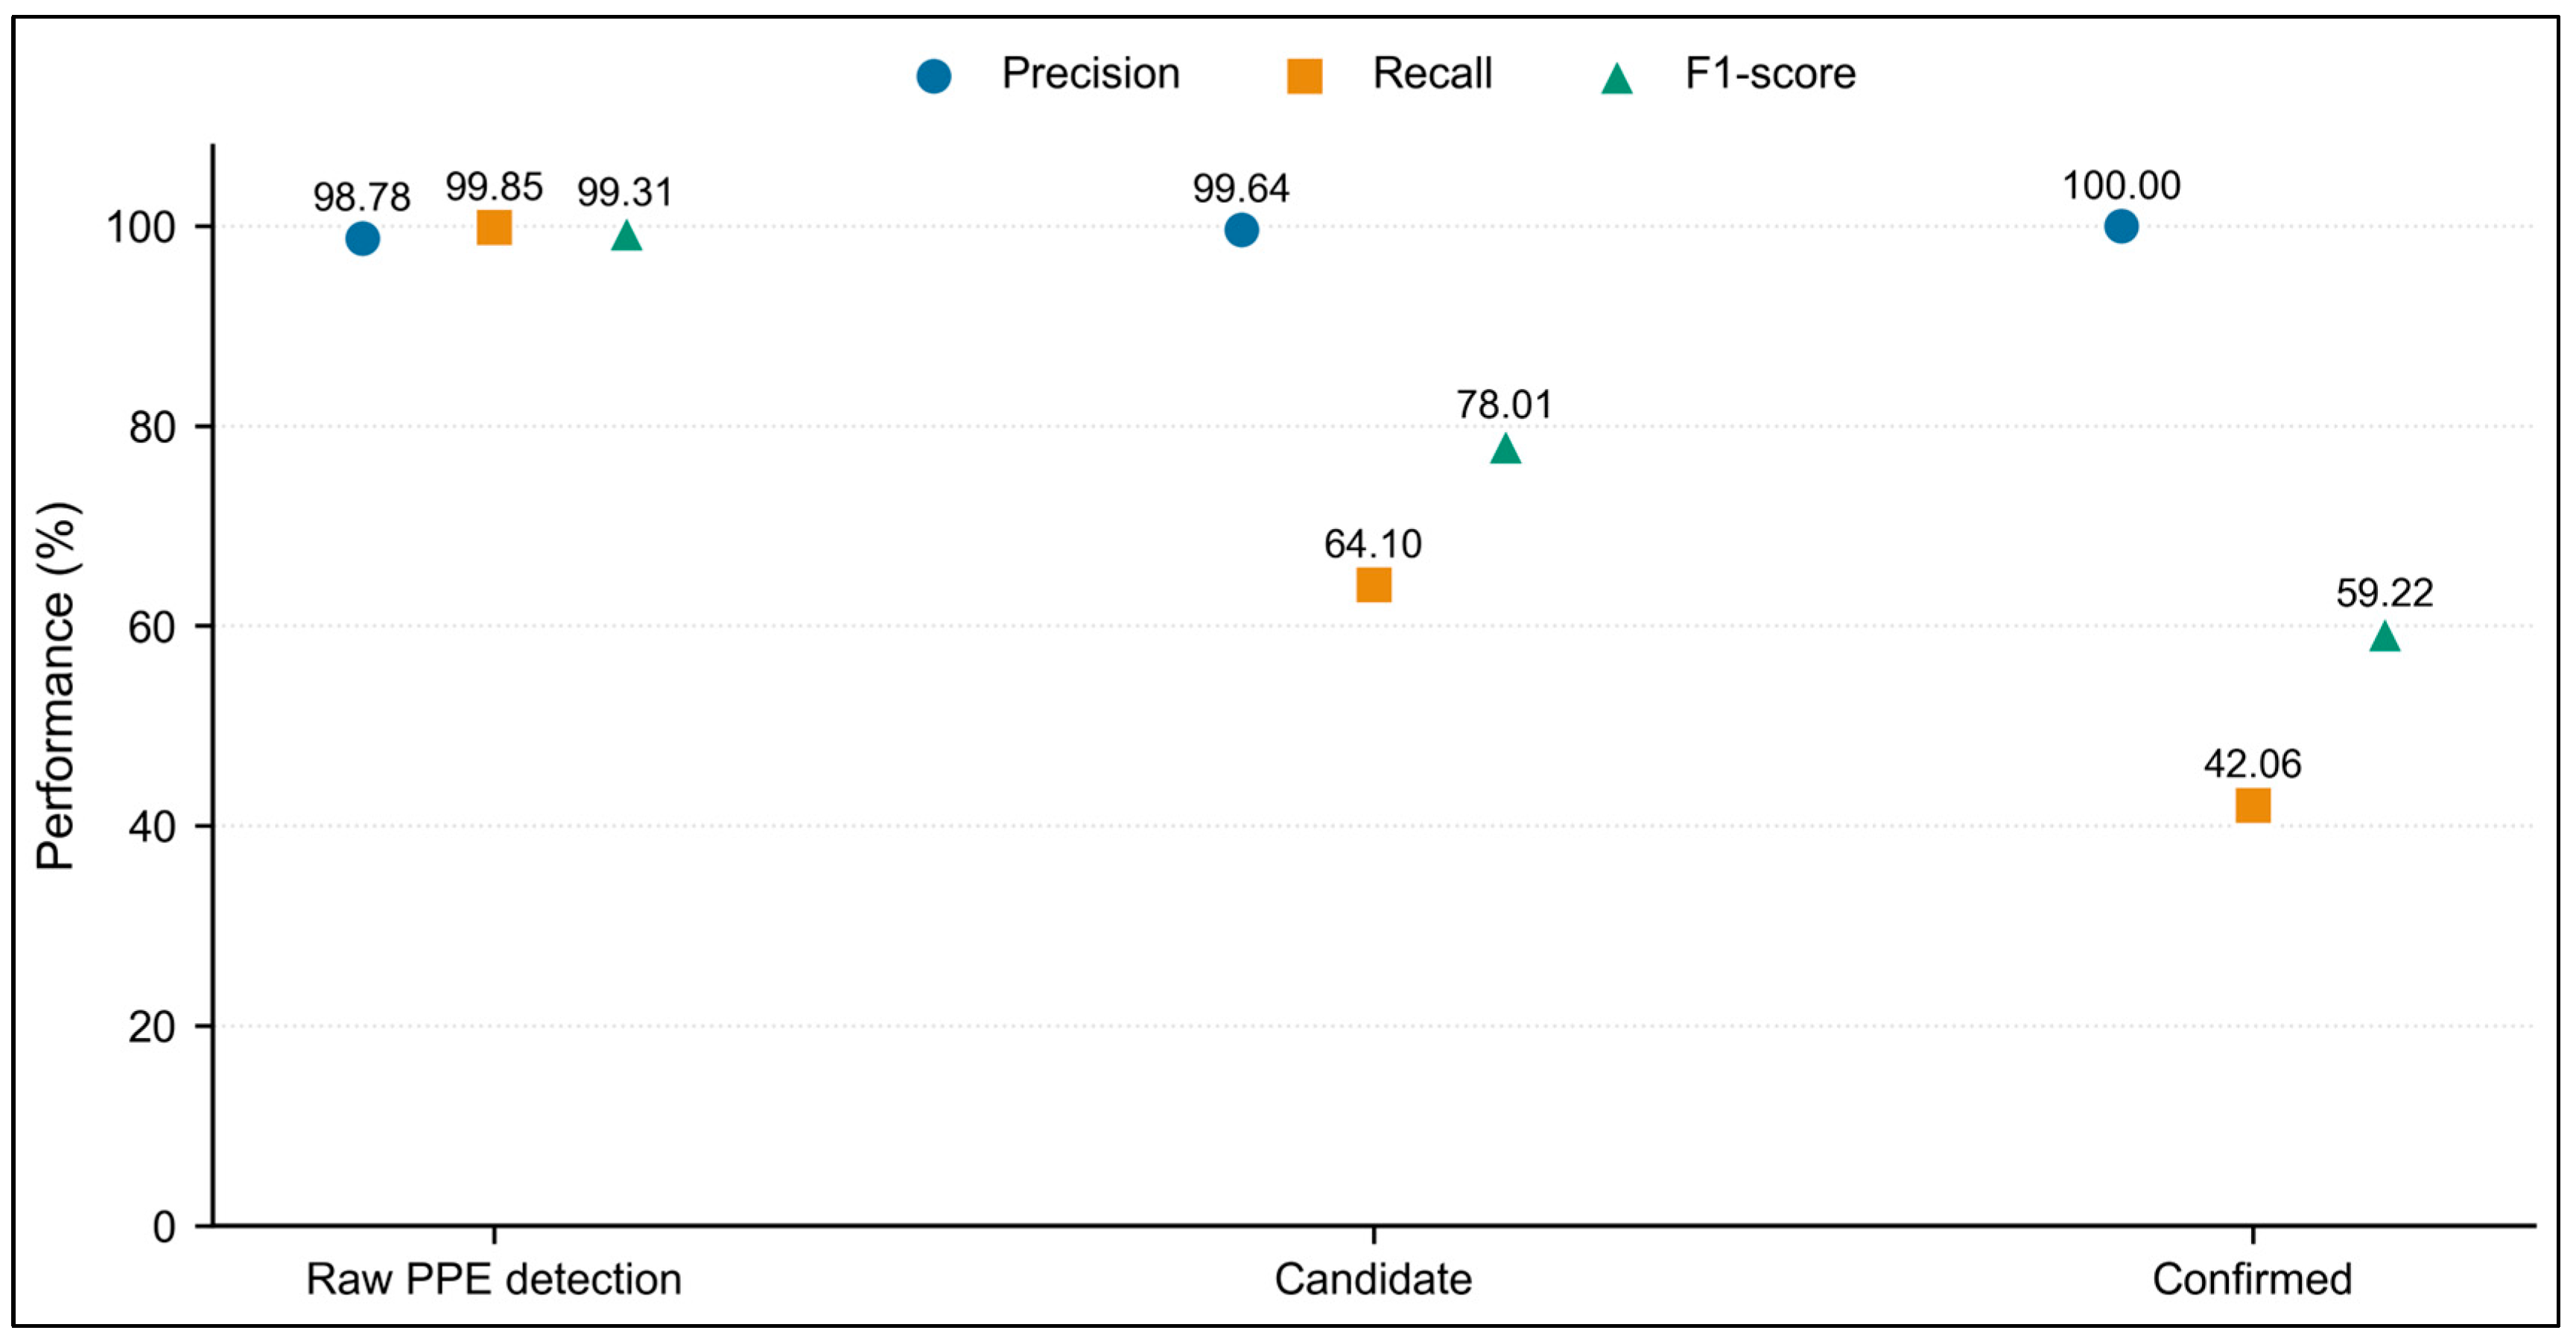Image resolution: width=2576 pixels, height=1339 pixels.
Task: Click the blue Precision legend circle
Action: (933, 76)
